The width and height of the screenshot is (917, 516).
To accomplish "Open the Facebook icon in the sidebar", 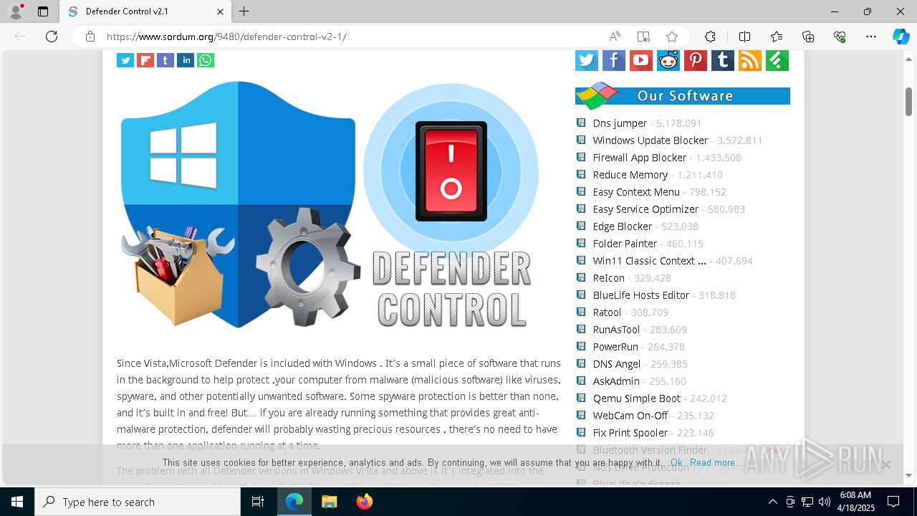I will [x=614, y=60].
